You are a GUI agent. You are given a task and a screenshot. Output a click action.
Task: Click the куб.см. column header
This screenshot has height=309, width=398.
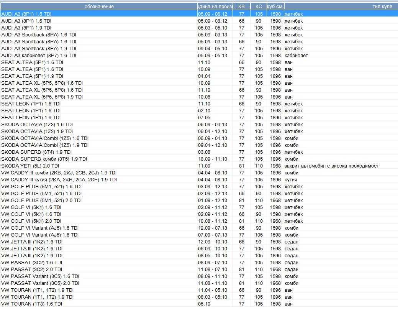[x=275, y=7]
